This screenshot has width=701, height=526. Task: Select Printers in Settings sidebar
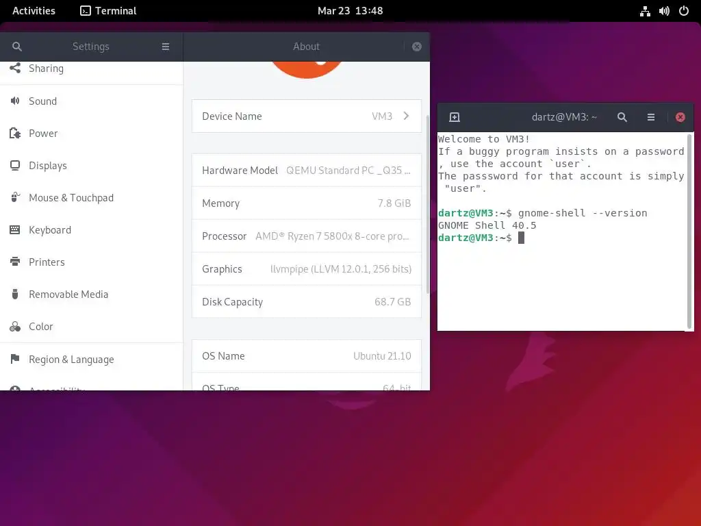click(91, 262)
